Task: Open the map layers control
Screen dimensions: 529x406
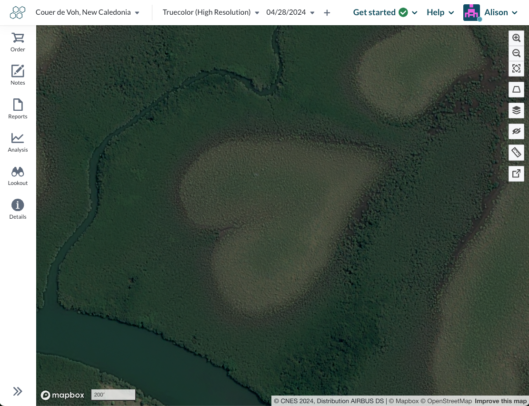Action: pos(516,110)
